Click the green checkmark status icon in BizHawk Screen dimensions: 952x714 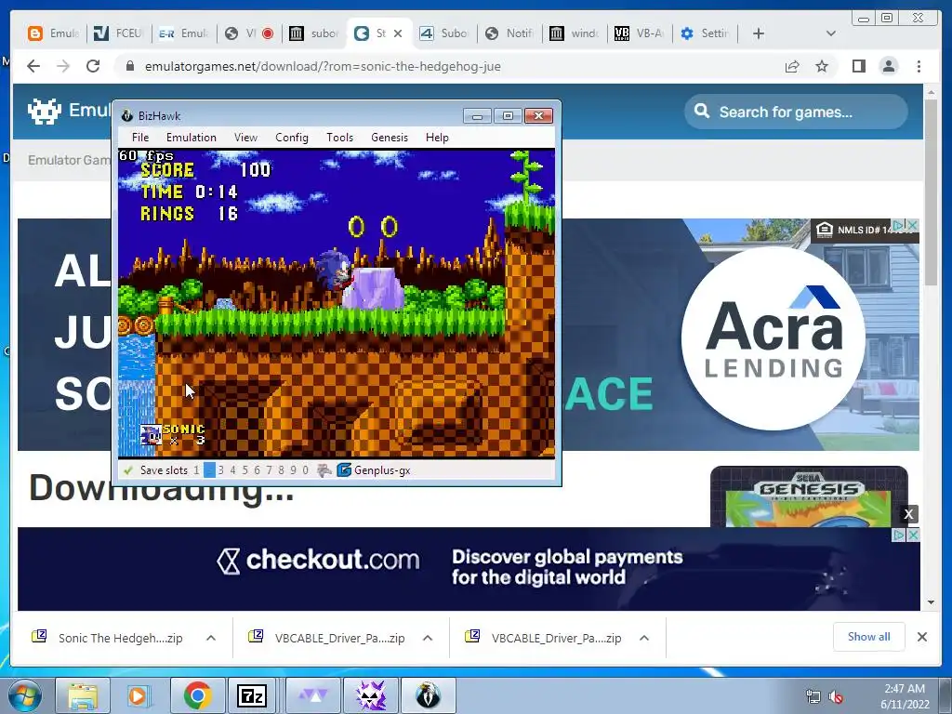point(128,469)
